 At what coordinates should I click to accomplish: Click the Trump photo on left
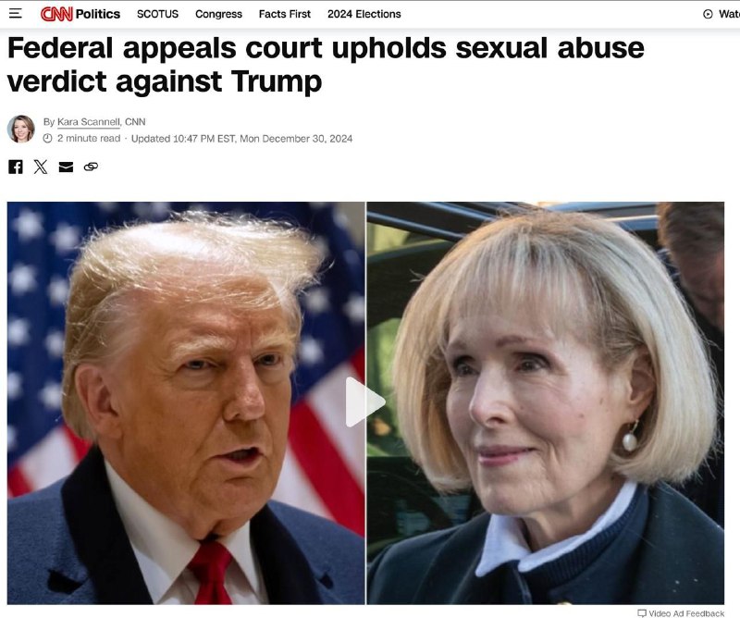(186, 403)
